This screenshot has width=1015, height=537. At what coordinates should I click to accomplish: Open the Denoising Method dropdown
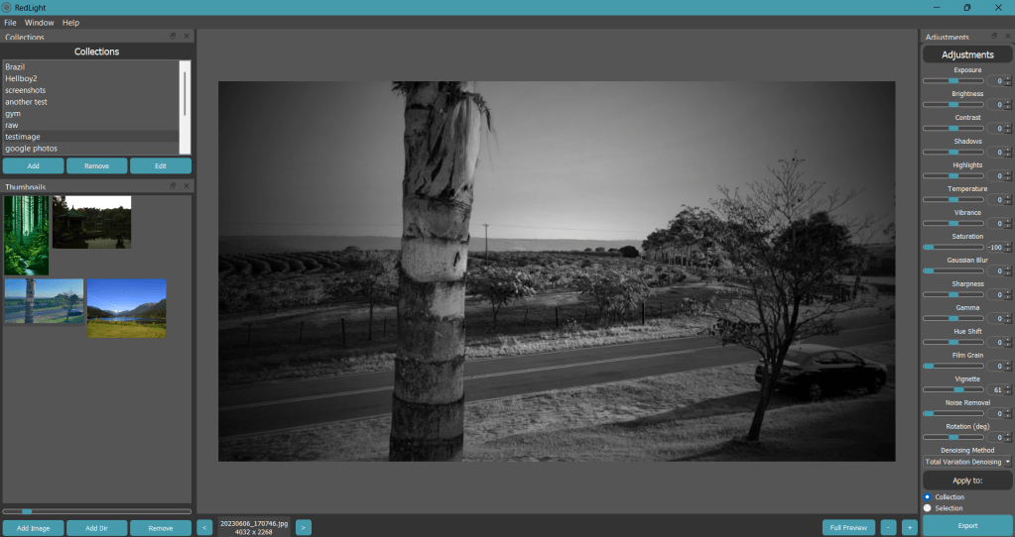point(966,462)
